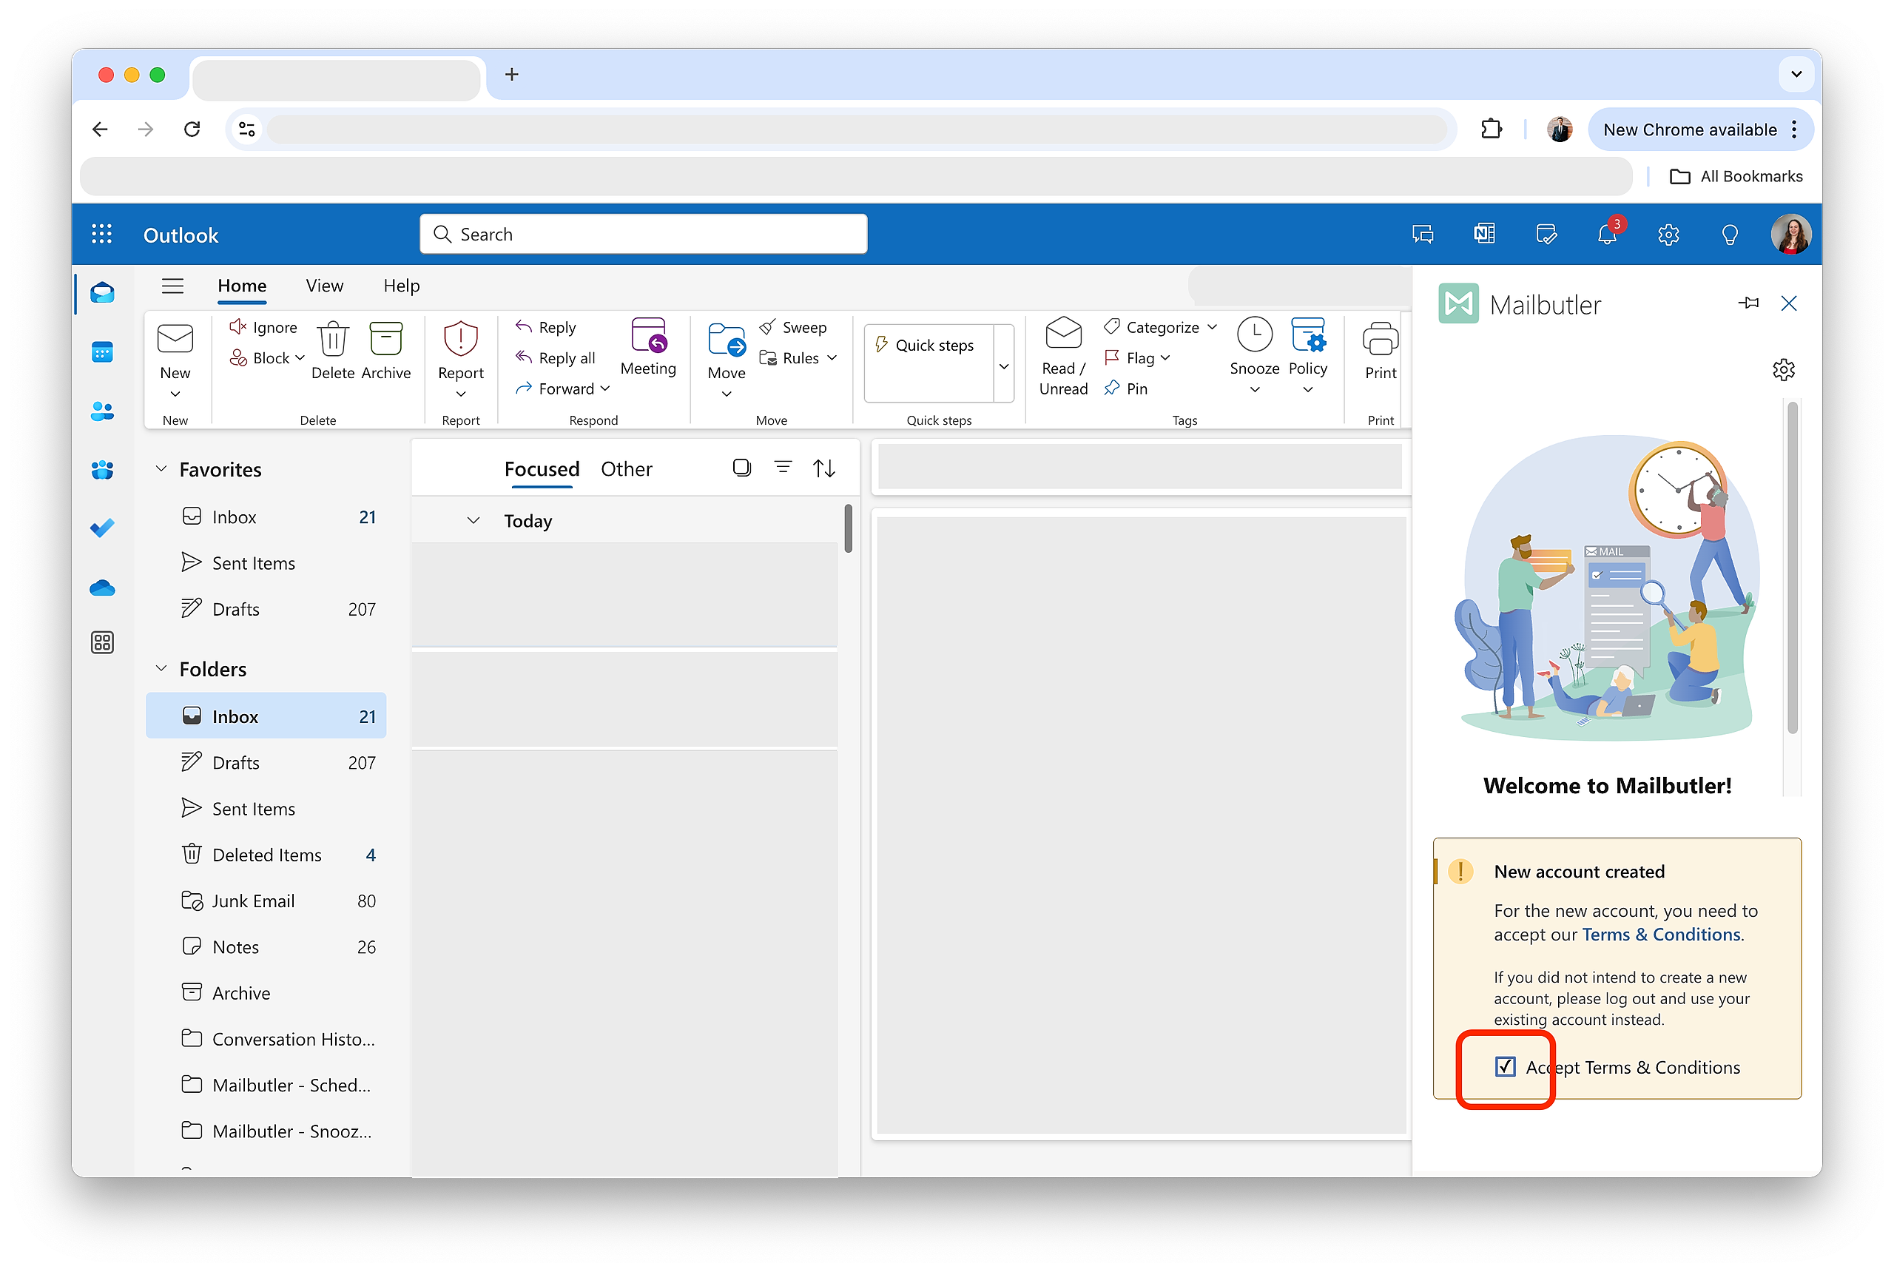1894x1272 pixels.
Task: Open Deleted Items folder
Action: [266, 854]
